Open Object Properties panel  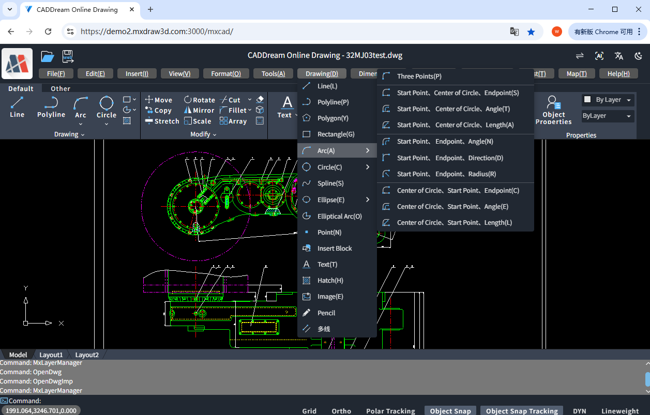tap(553, 110)
